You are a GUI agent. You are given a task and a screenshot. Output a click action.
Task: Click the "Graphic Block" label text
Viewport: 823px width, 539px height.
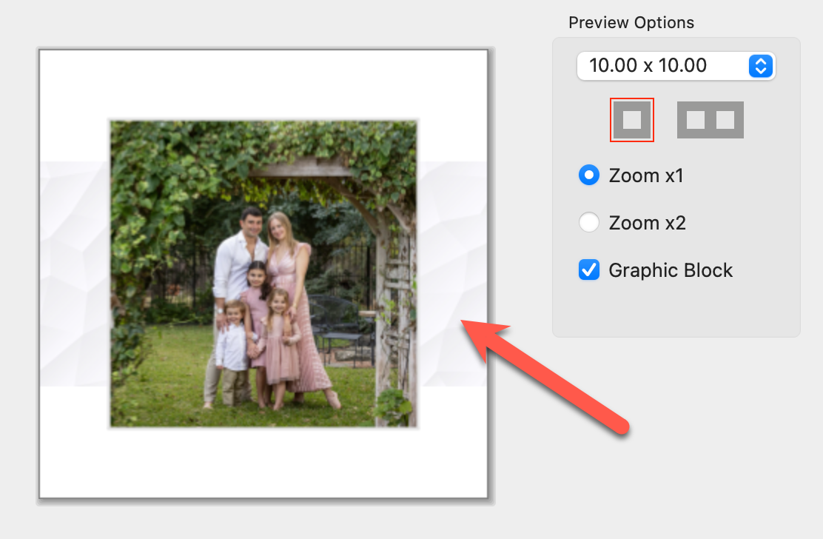tap(671, 270)
